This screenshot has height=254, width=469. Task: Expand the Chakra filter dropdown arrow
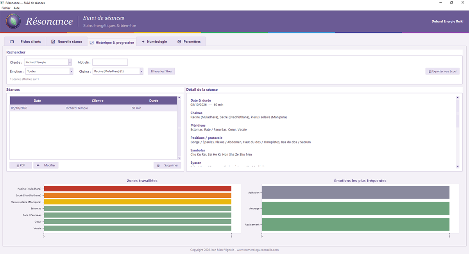tap(141, 71)
